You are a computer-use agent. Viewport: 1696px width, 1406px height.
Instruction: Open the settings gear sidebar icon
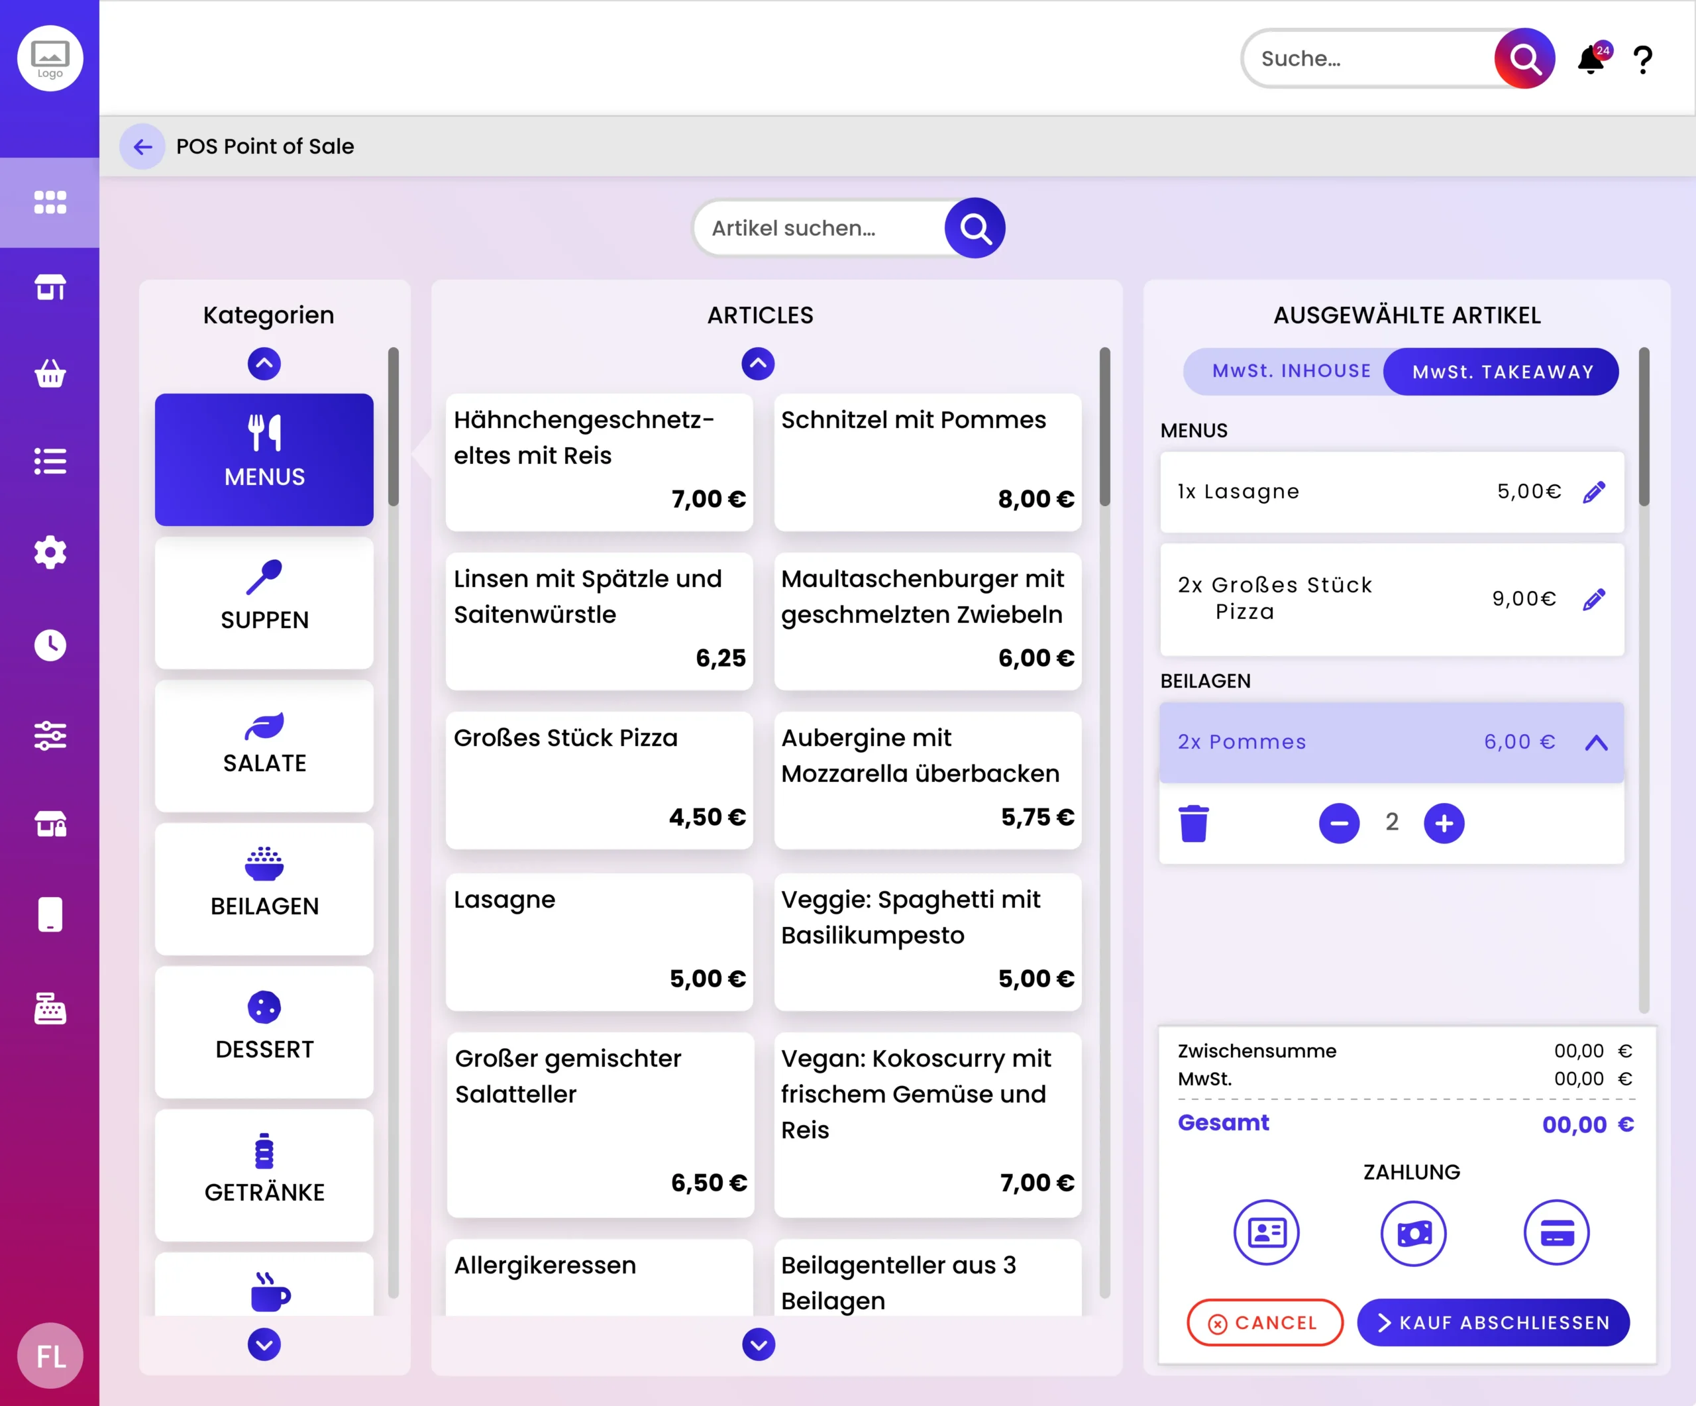[50, 553]
